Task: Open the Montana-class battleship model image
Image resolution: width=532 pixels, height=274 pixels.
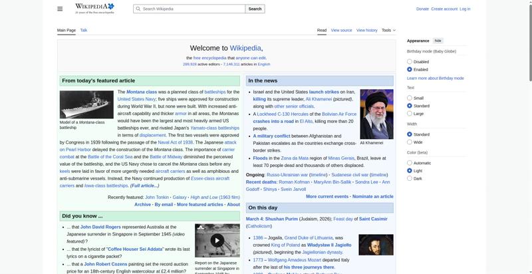Action: click(86, 104)
